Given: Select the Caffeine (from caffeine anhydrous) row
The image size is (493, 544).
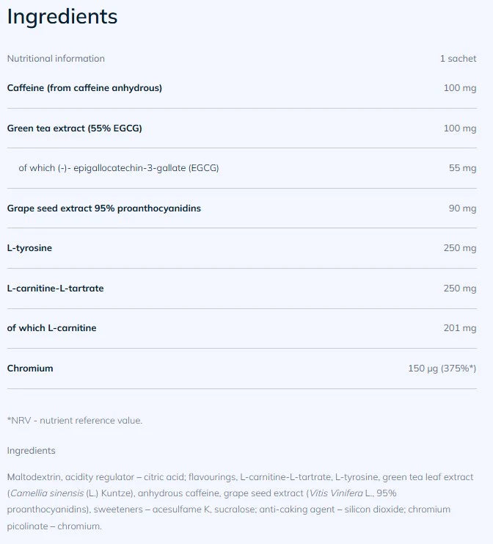Looking at the screenshot, I should click(x=84, y=88).
